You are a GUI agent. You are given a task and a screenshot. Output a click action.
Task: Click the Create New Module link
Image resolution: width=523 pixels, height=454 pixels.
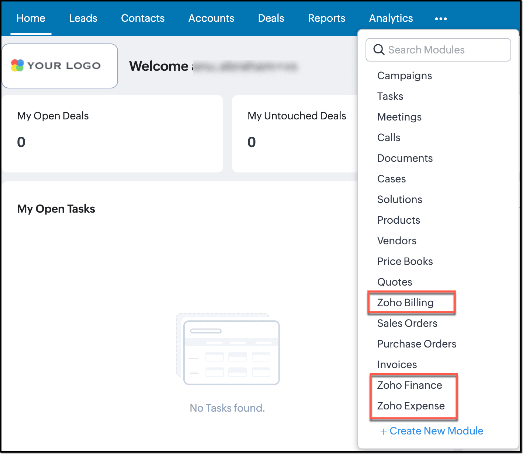click(432, 431)
